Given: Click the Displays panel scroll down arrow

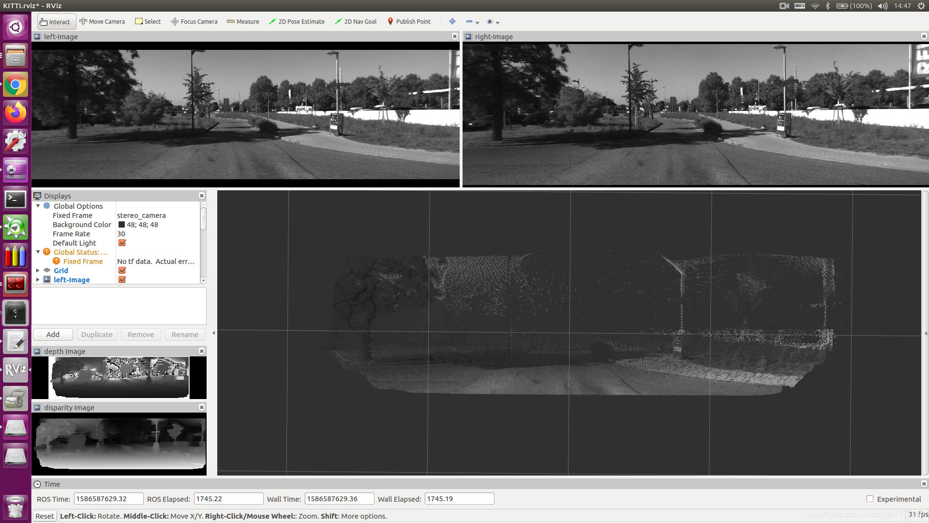Looking at the screenshot, I should pos(203,280).
